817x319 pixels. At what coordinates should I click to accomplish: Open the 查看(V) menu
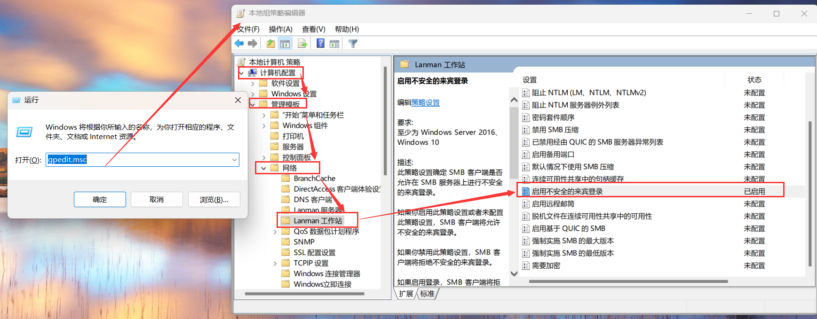pos(314,29)
